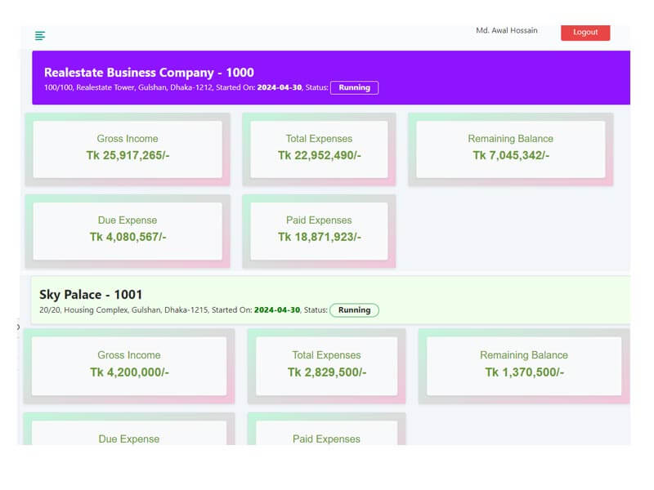The image size is (654, 490).
Task: Select the Total Expenses card showing Tk 22,952,490/-
Action: point(319,149)
